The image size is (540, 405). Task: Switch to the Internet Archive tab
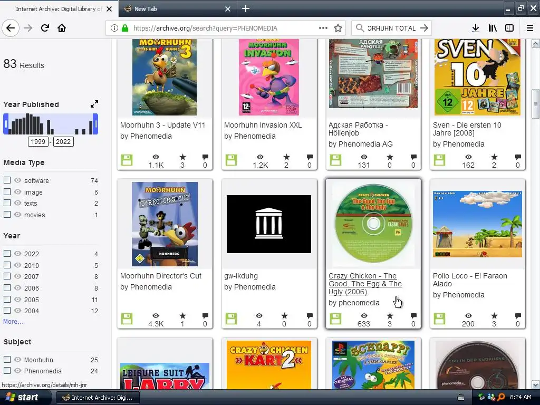59,9
